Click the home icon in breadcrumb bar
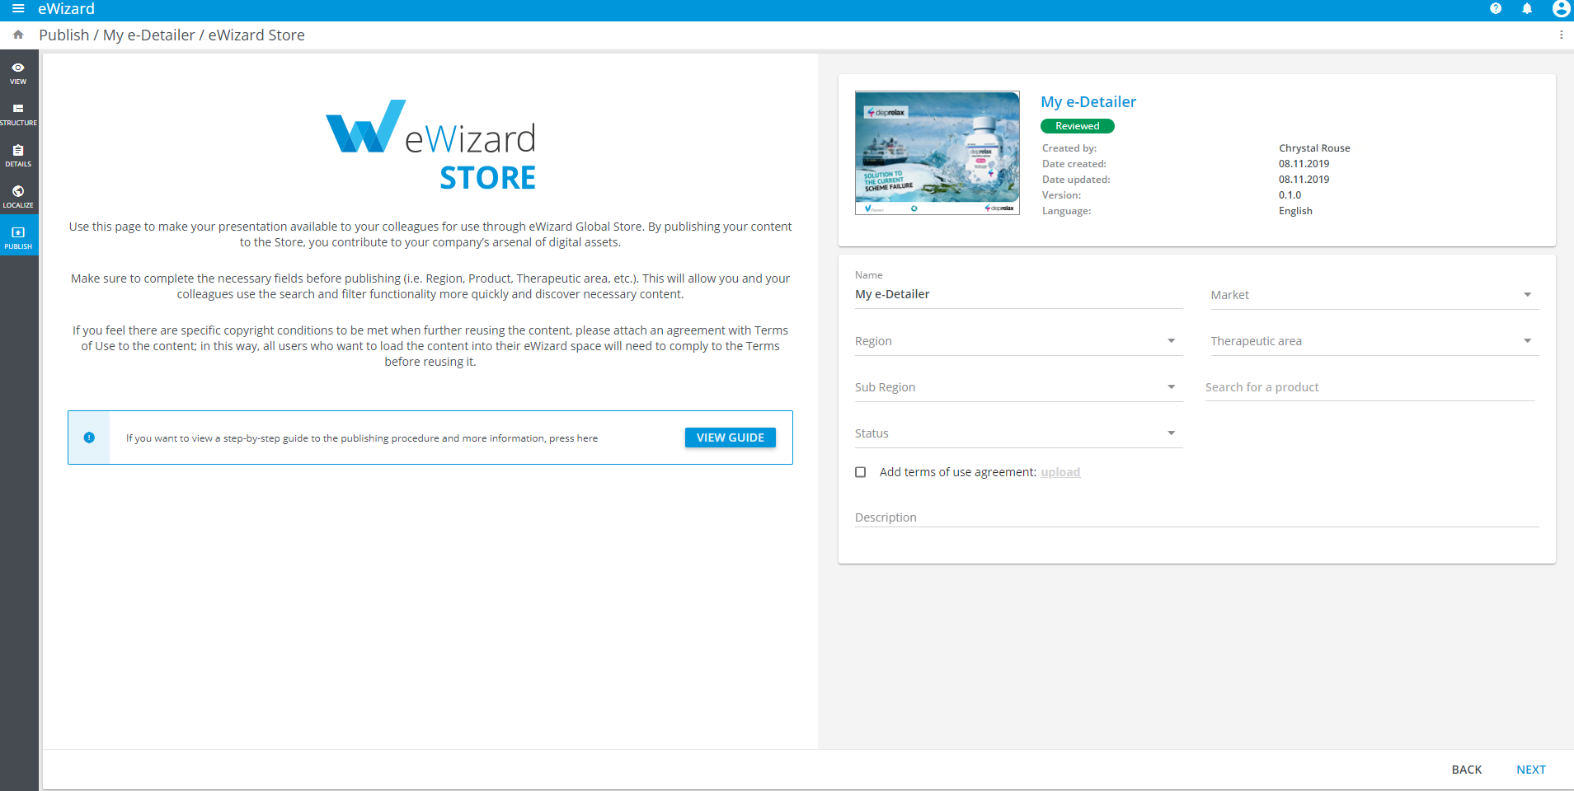Viewport: 1574px width, 791px height. [x=18, y=35]
